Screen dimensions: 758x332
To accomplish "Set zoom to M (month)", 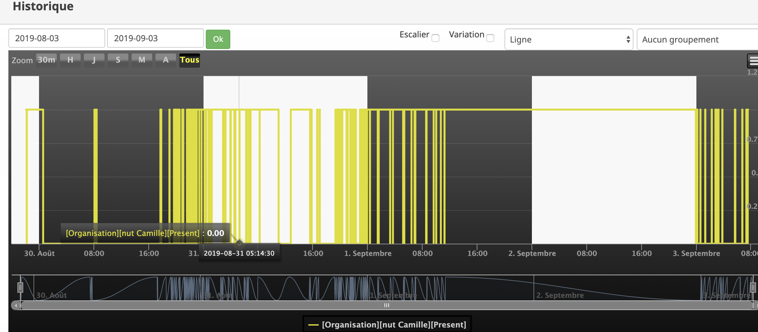I will click(x=142, y=60).
